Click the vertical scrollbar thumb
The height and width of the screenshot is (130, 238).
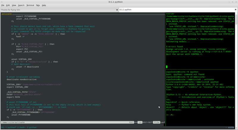(x=236, y=19)
